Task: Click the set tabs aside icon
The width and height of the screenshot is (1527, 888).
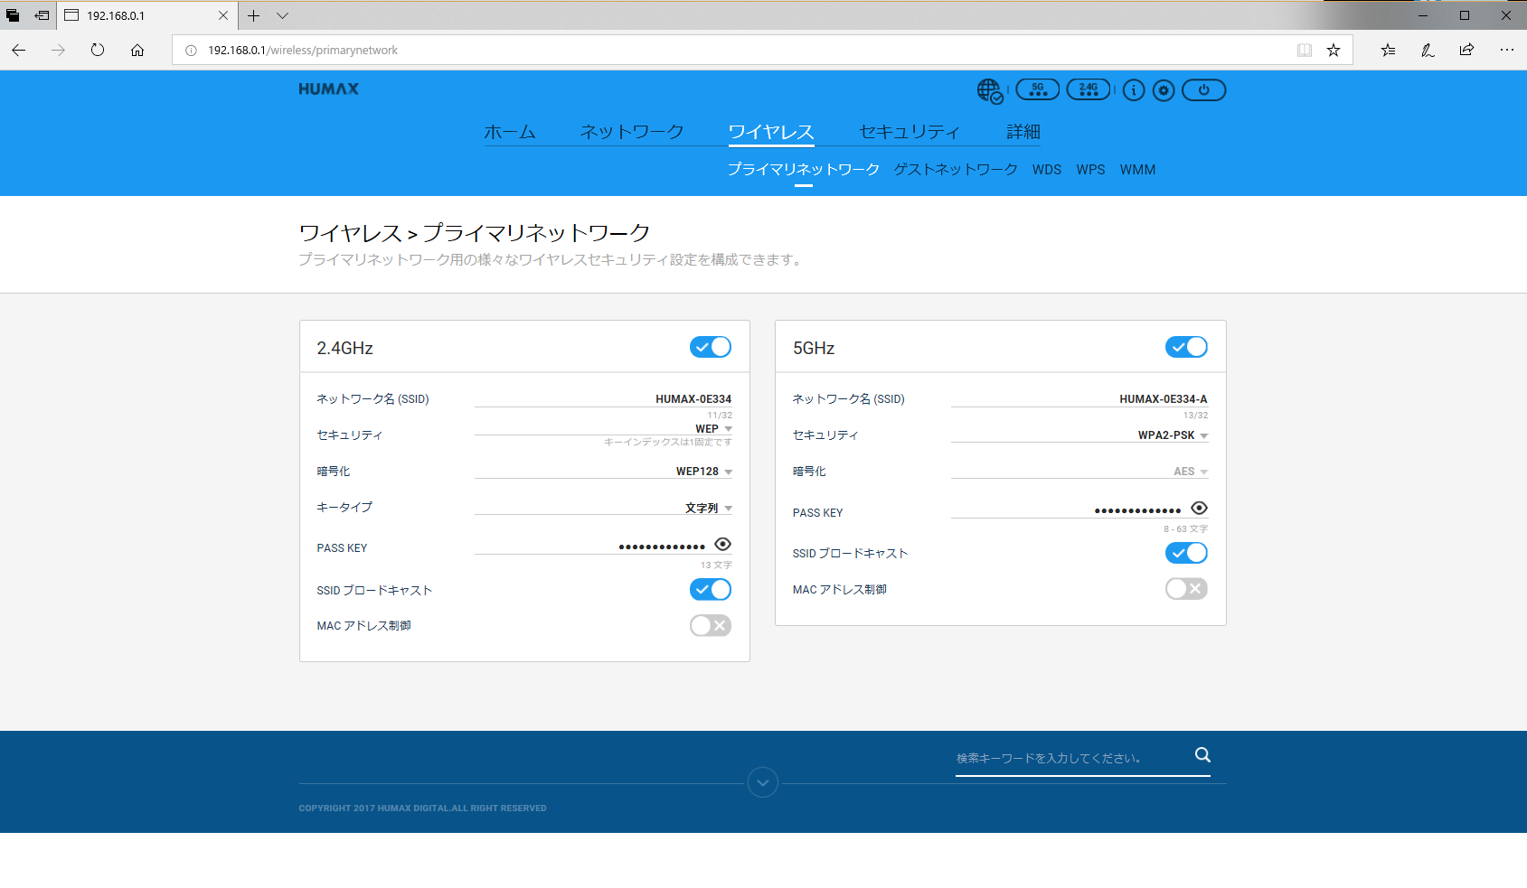Action: (42, 15)
